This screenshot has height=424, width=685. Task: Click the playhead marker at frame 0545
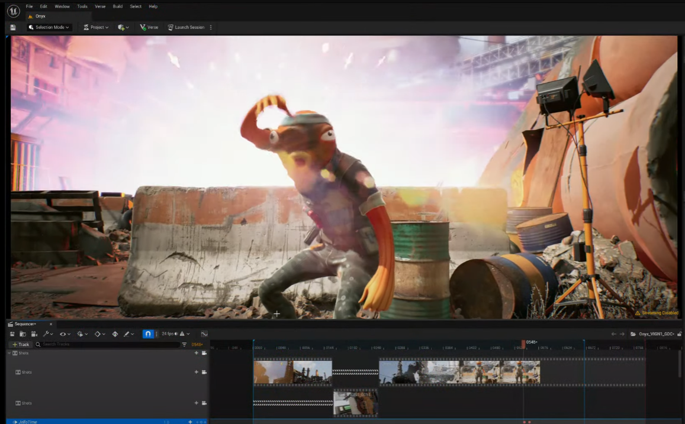pyautogui.click(x=523, y=344)
